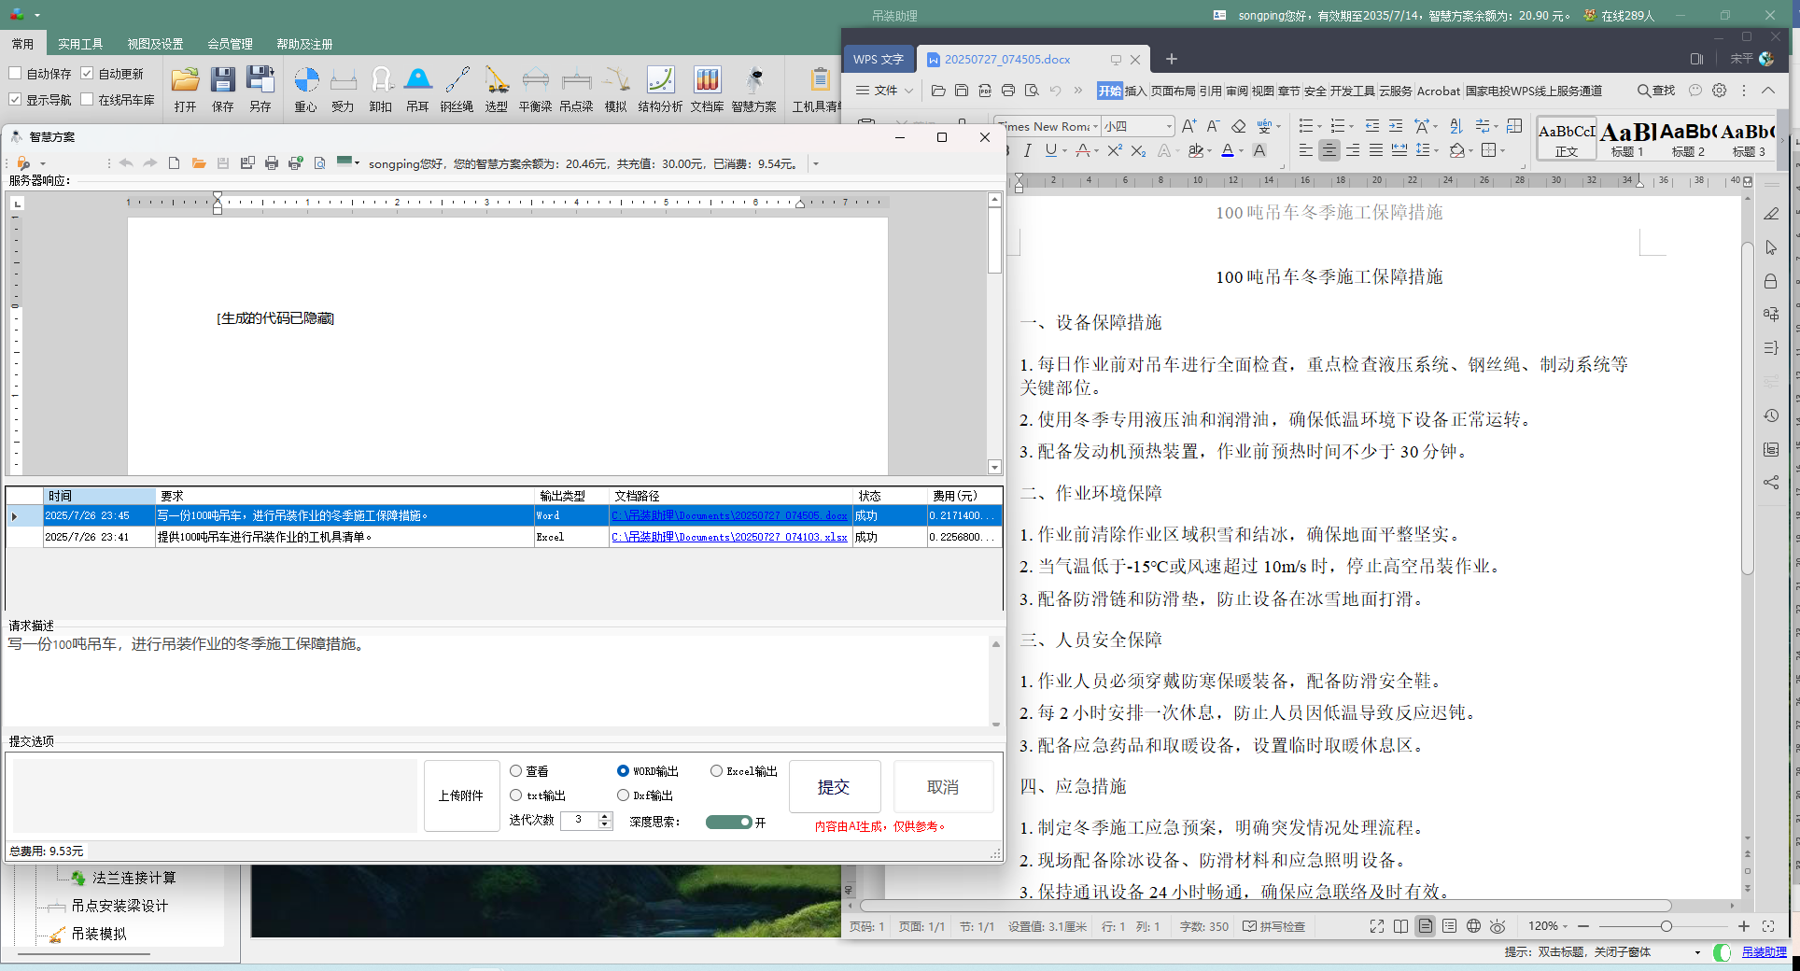Select WORD输出 radio option
The image size is (1800, 971).
point(623,771)
